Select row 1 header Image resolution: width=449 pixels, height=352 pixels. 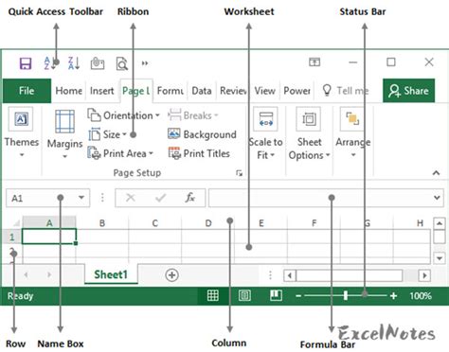[x=12, y=237]
